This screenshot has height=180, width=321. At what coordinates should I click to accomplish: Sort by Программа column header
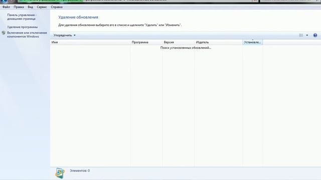(x=146, y=42)
